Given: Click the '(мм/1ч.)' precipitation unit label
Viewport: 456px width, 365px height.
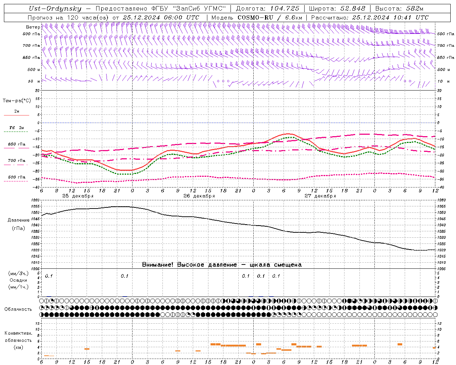Looking at the screenshot, I should pyautogui.click(x=19, y=287).
